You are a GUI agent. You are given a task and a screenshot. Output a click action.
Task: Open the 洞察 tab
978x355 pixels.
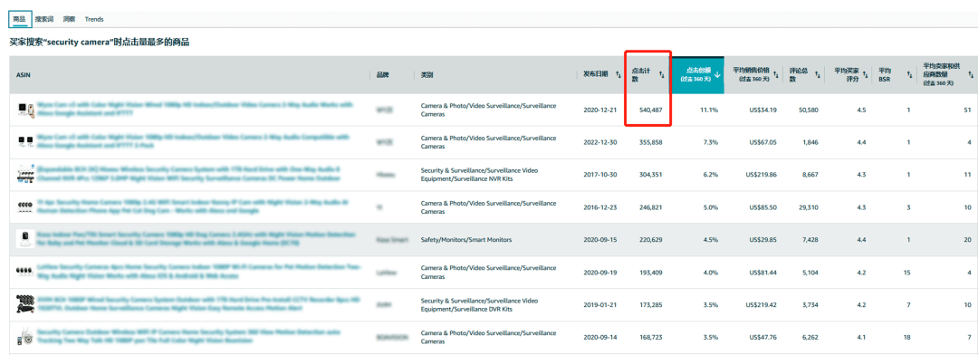pos(69,19)
